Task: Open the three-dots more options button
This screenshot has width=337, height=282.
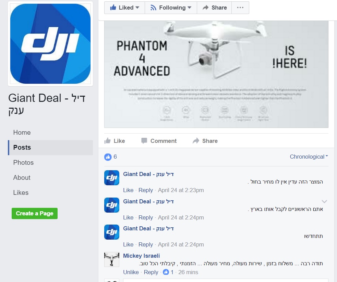Action: (x=240, y=8)
